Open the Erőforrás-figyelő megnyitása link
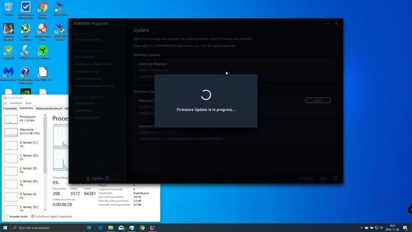 click(51, 217)
